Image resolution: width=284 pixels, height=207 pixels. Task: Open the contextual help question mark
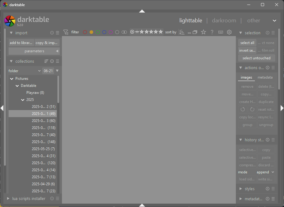pyautogui.click(x=212, y=32)
